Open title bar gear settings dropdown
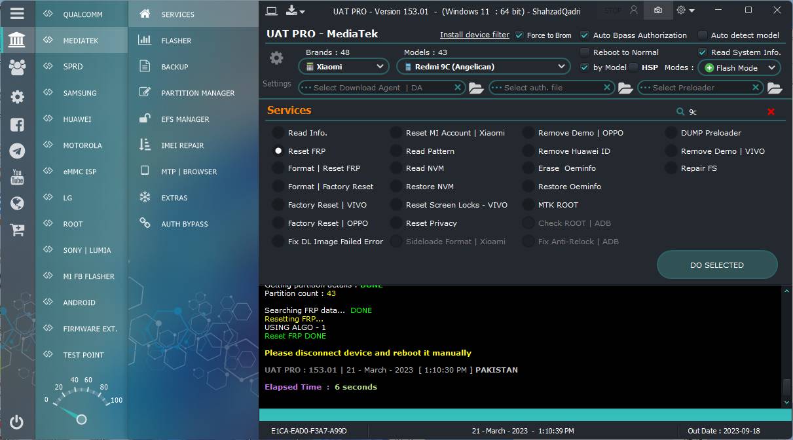Screen dimensions: 793x440 click(686, 10)
